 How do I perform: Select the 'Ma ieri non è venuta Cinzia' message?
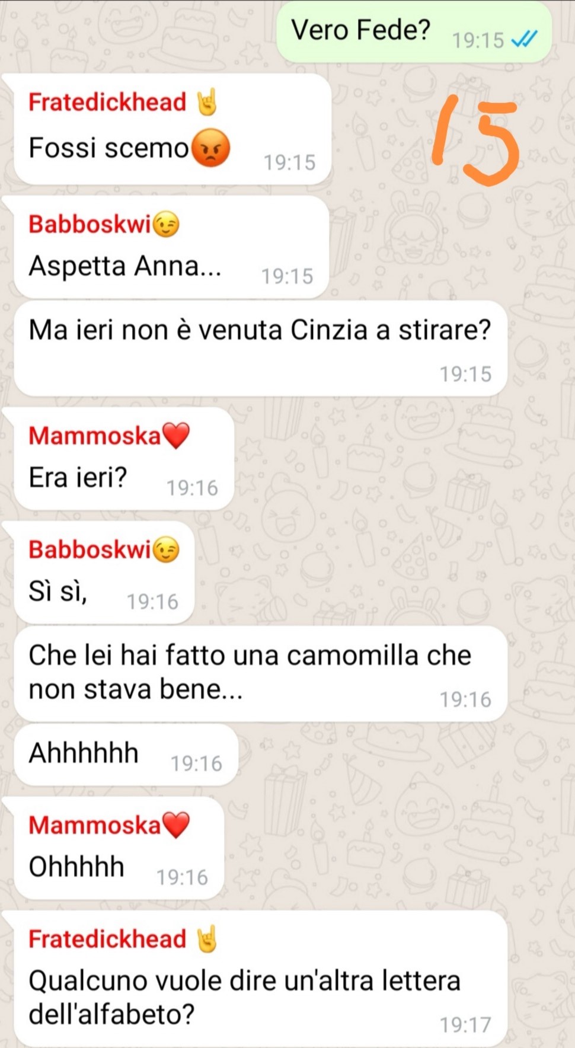pos(260,348)
